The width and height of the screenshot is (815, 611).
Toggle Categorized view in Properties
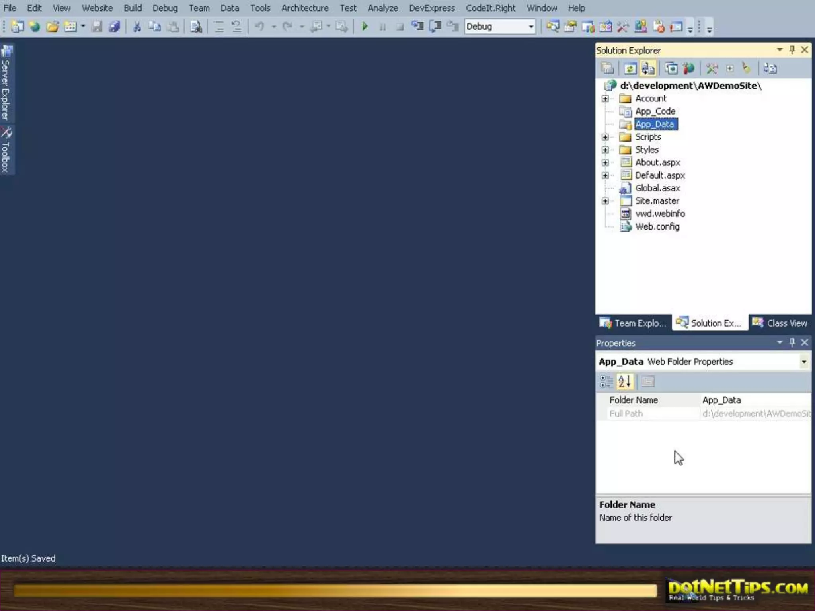point(606,381)
